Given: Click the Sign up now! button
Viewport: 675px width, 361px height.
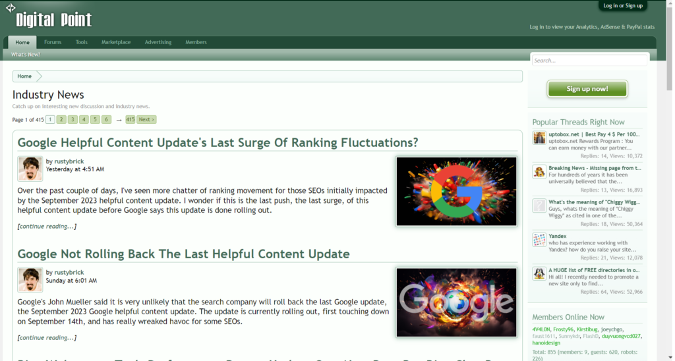Looking at the screenshot, I should [x=587, y=89].
